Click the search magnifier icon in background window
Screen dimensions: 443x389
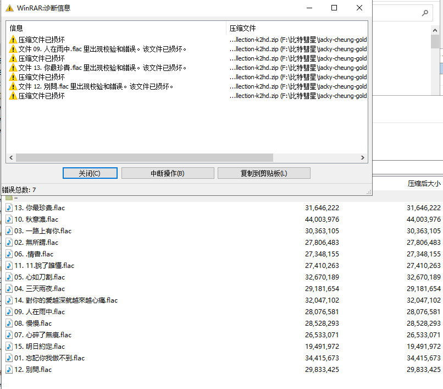[425, 13]
